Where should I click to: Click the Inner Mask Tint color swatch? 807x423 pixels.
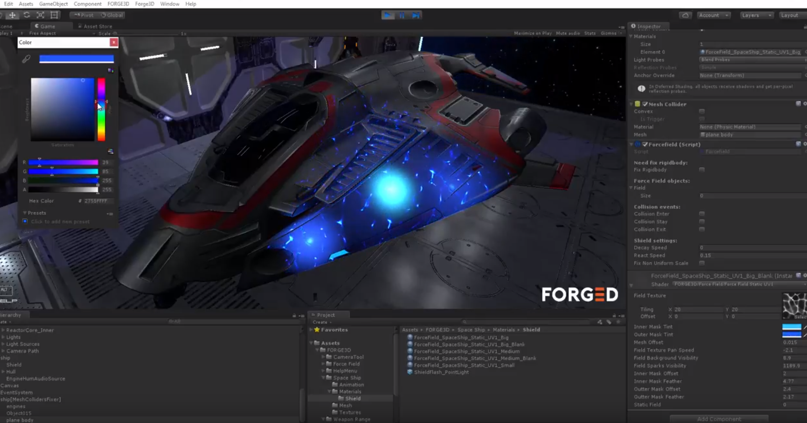(x=791, y=327)
